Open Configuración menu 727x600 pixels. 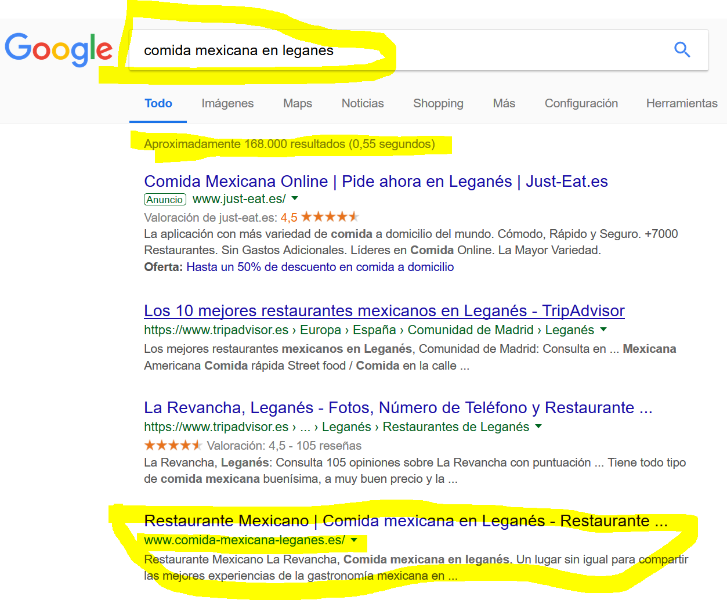581,103
